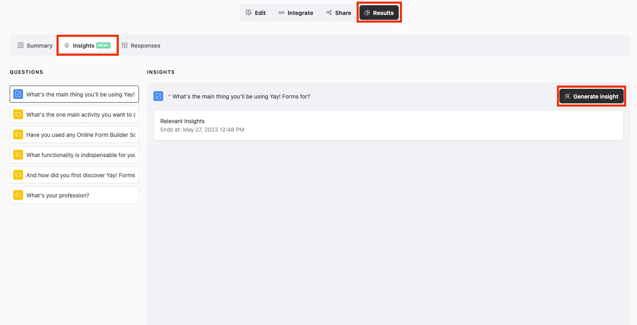Click the Results chart icon
The image size is (637, 325).
pyautogui.click(x=367, y=13)
